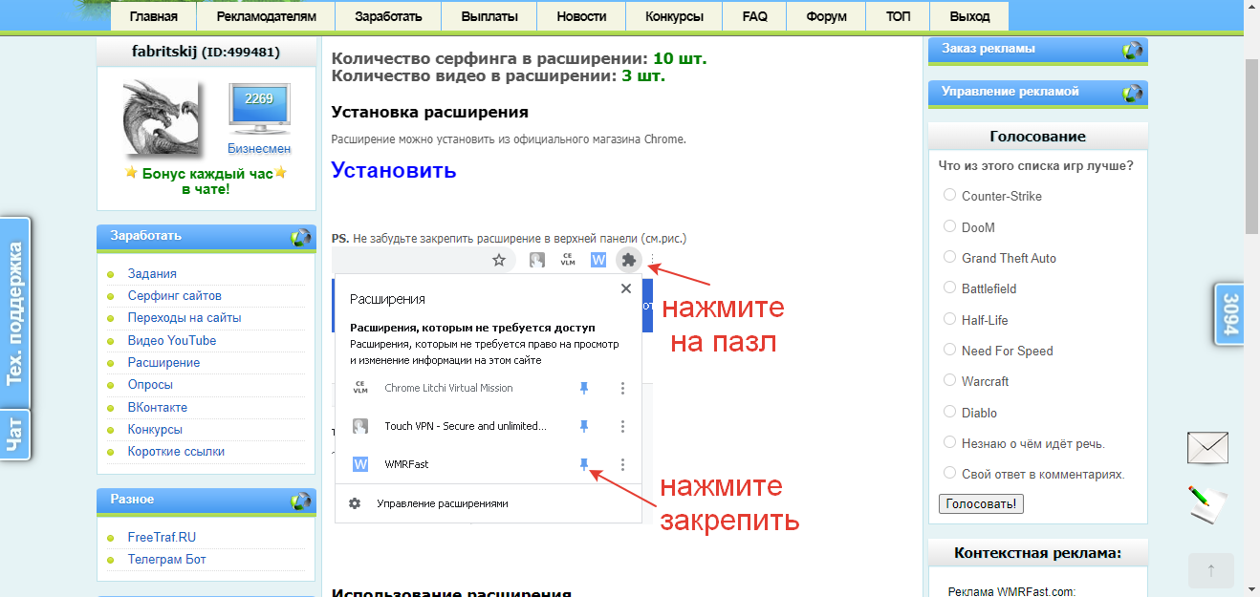Select the Counter-Strike radio option
Viewport: 1260px width, 597px height.
tap(950, 195)
